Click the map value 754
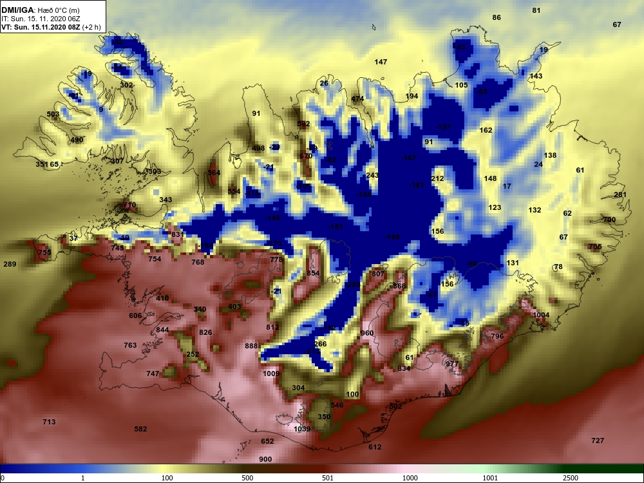Screen dimensions: 644x483 [x=155, y=259]
